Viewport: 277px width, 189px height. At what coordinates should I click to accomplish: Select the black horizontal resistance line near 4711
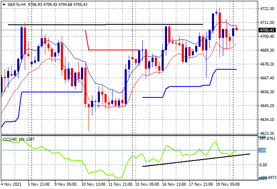click(x=105, y=24)
